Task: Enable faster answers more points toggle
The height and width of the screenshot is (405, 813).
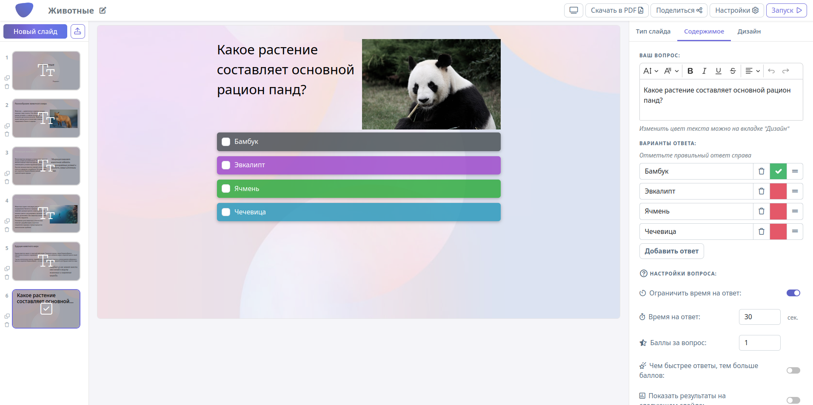Action: [793, 370]
